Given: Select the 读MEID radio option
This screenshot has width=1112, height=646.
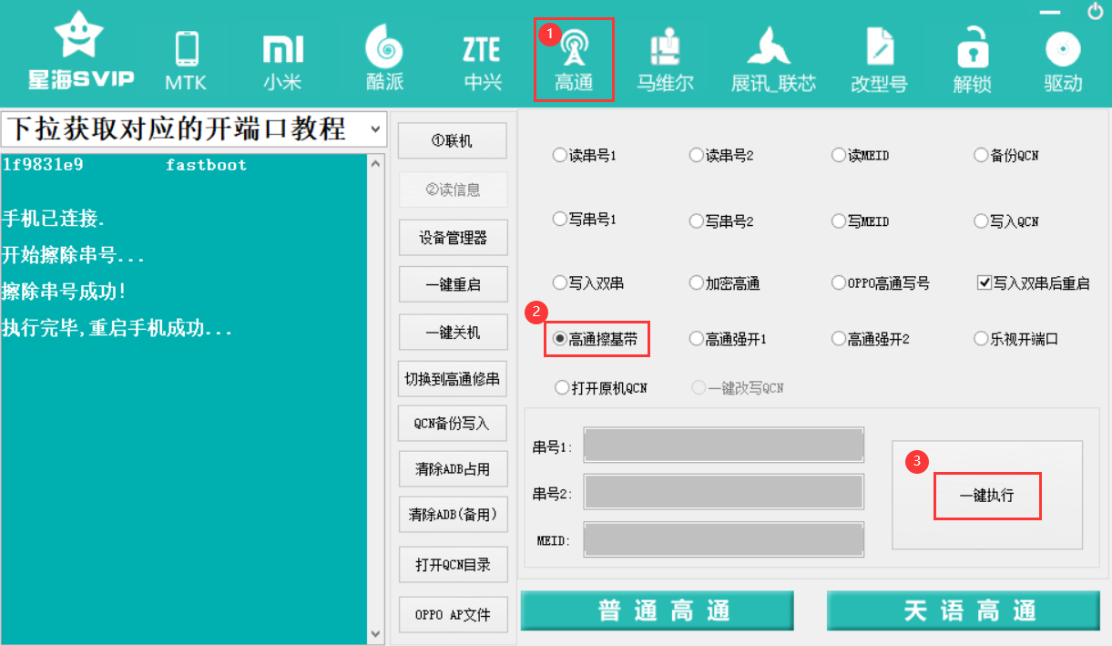Looking at the screenshot, I should click(x=861, y=155).
